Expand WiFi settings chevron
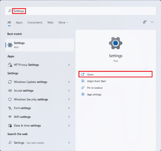The height and width of the screenshot is (151, 161). (69, 117)
